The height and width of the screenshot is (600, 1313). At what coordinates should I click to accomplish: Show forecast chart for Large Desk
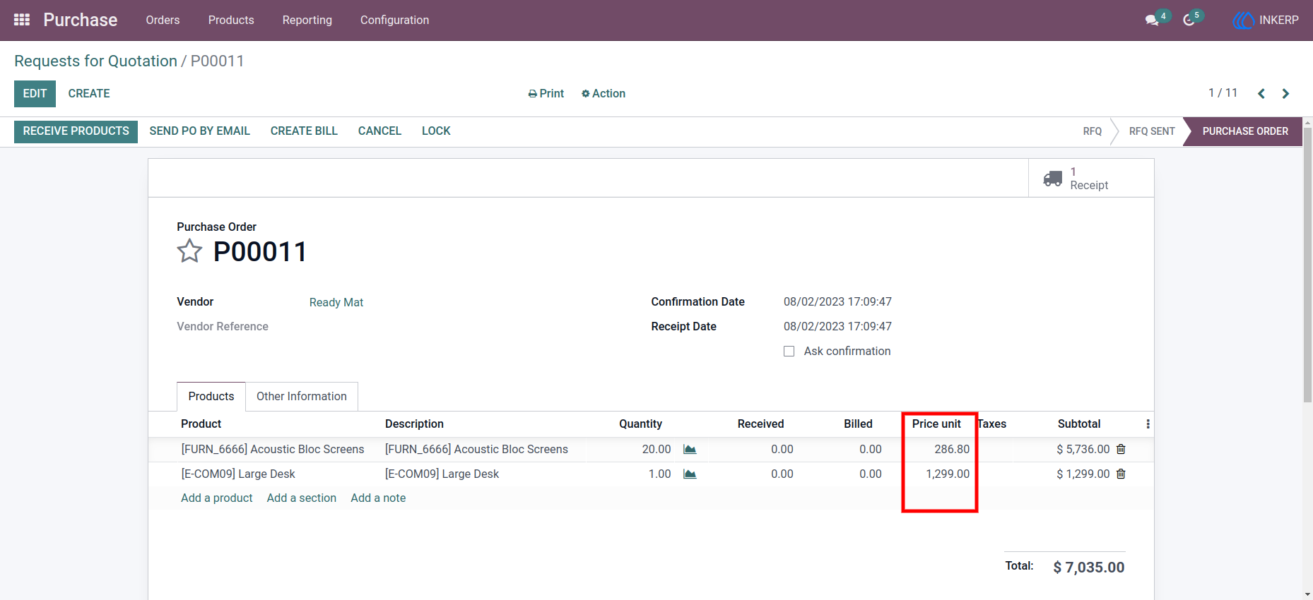[x=690, y=474]
